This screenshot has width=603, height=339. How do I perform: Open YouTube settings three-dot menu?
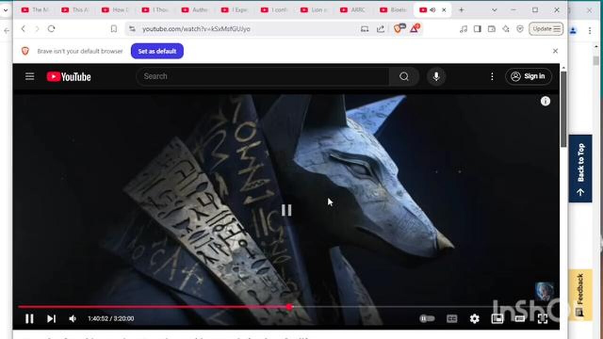(492, 76)
